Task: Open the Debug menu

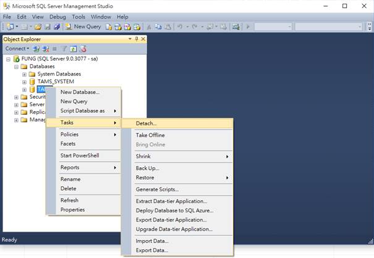Action: pyautogui.click(x=57, y=17)
